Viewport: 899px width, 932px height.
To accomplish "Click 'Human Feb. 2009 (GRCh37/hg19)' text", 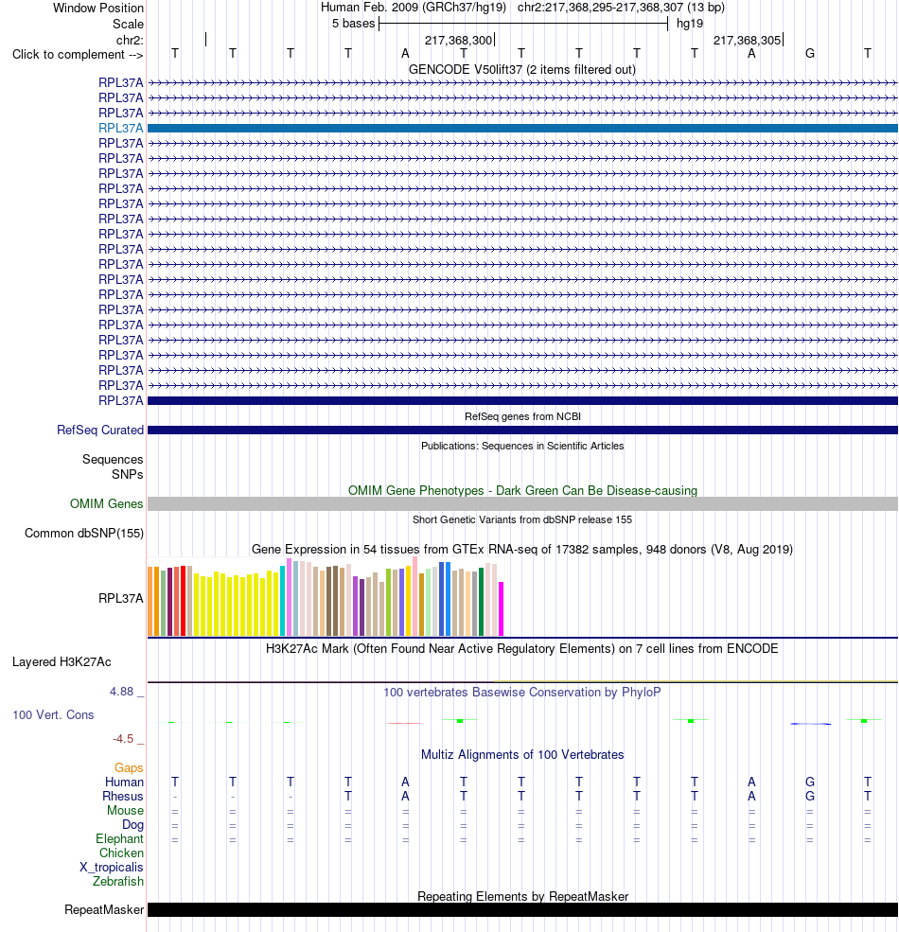I will (414, 8).
